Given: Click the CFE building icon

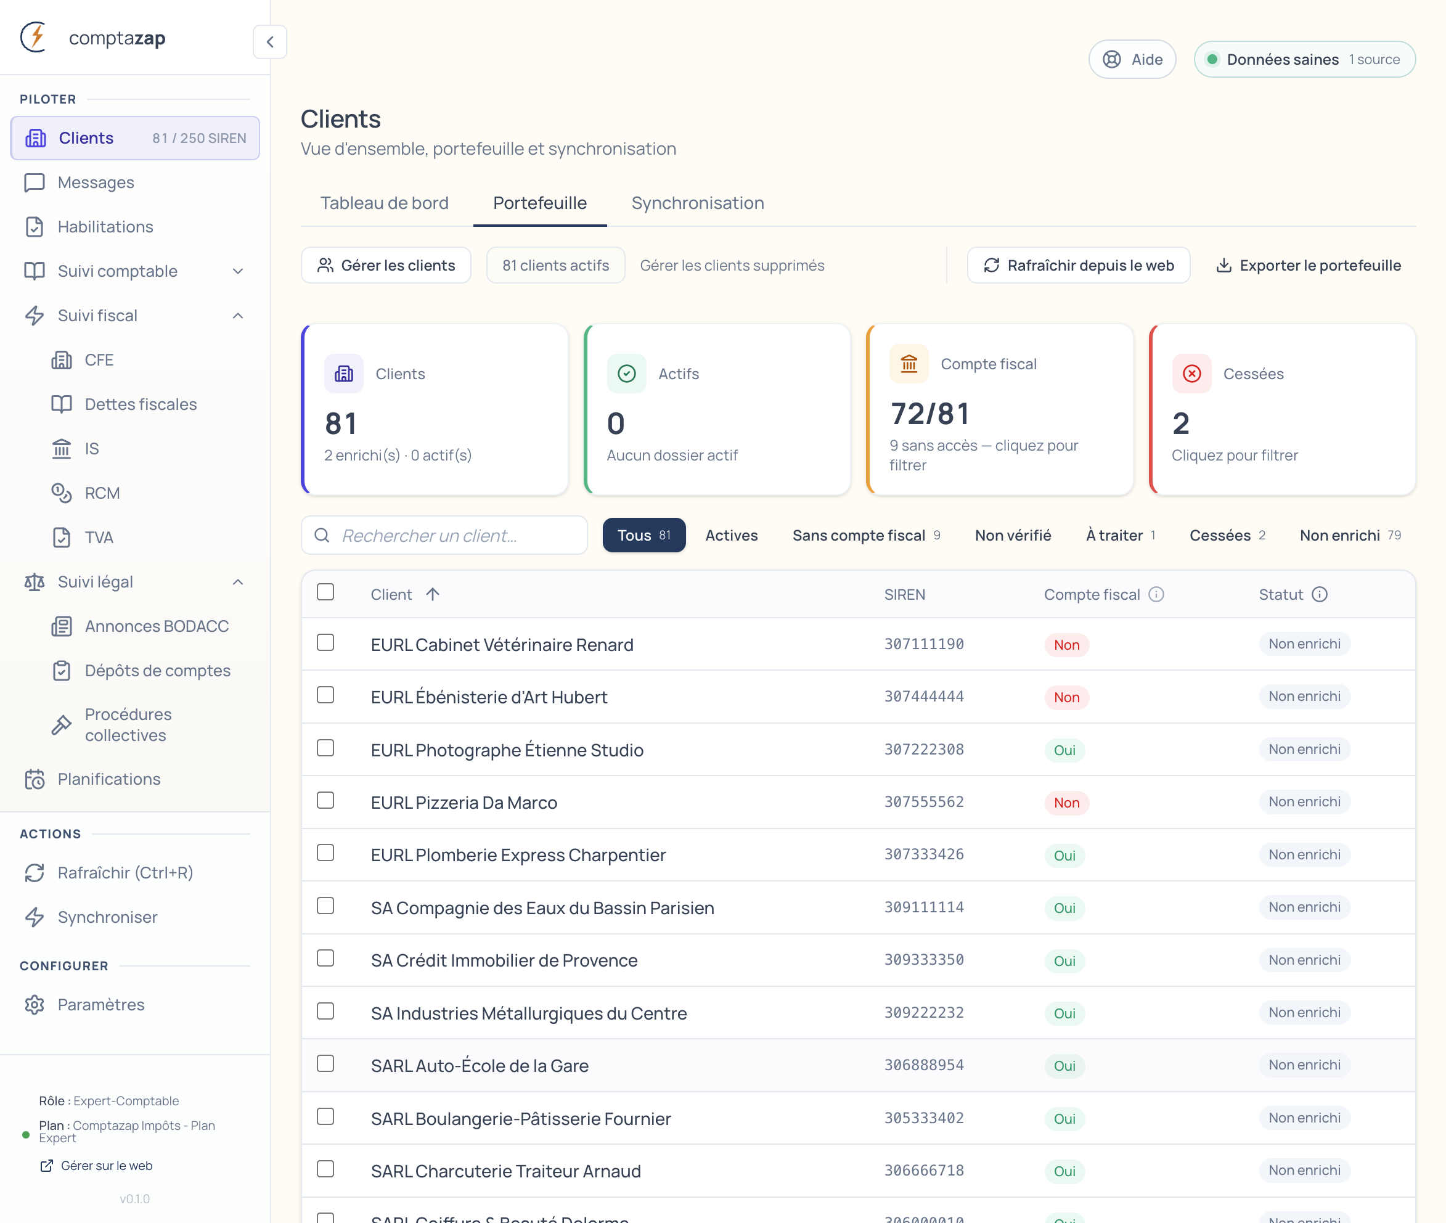Looking at the screenshot, I should pyautogui.click(x=62, y=360).
